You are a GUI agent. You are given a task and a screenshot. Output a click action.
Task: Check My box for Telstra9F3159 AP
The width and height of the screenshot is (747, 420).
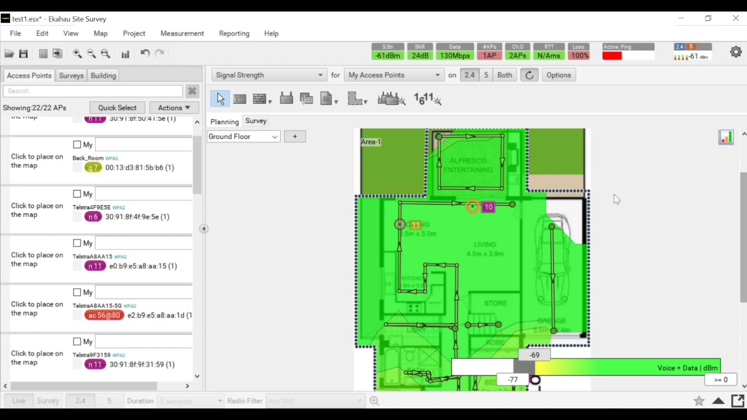coord(77,341)
